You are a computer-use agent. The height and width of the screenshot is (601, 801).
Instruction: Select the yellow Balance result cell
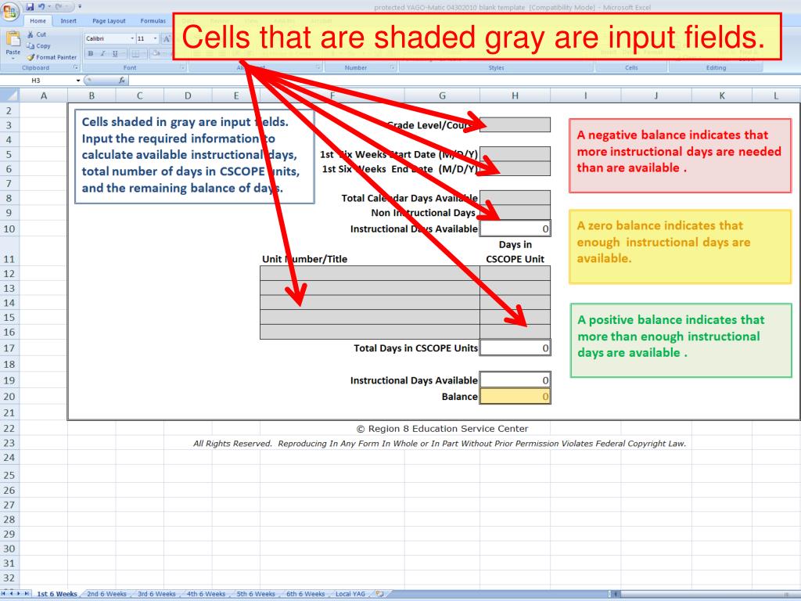coord(515,397)
